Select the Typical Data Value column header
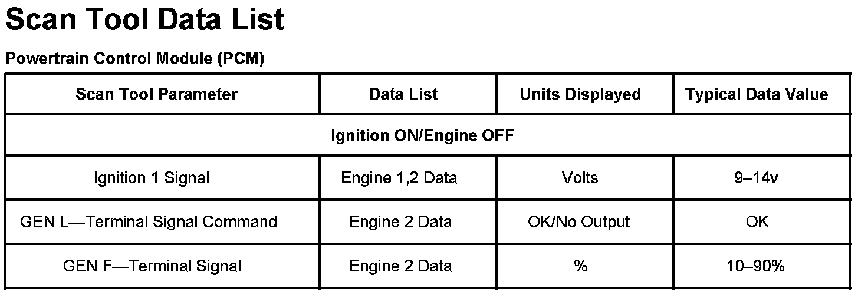The height and width of the screenshot is (298, 868). pos(757,94)
